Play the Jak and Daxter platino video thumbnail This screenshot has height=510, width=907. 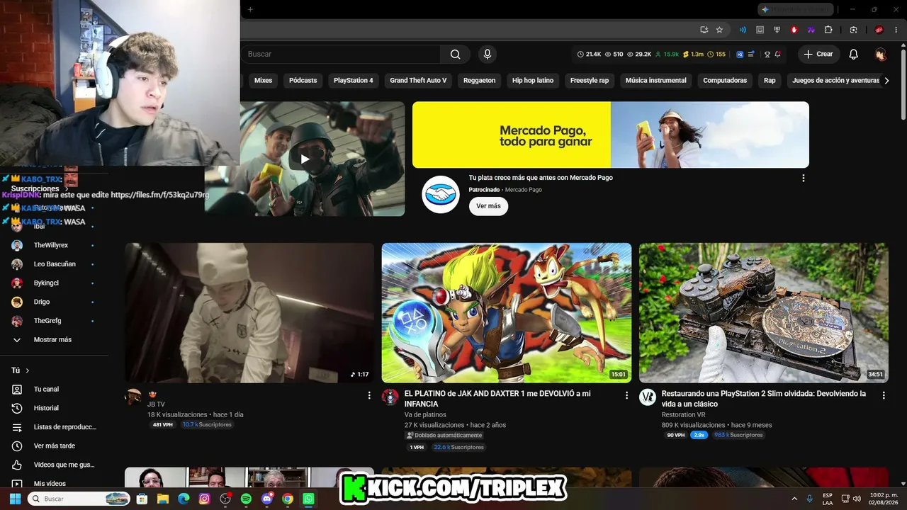click(x=507, y=313)
